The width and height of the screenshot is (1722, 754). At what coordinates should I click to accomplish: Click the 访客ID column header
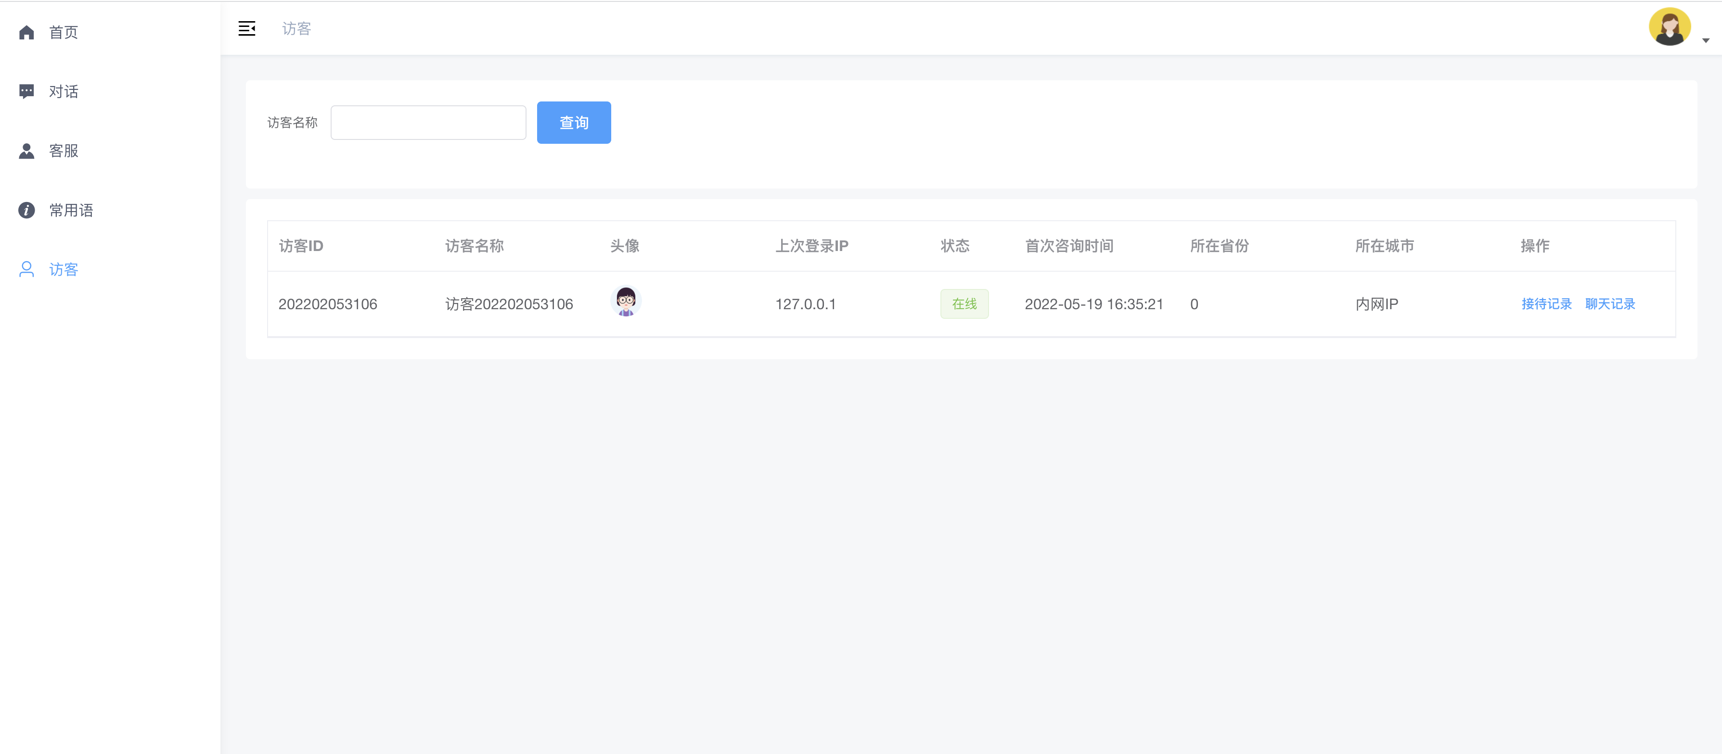pyautogui.click(x=301, y=246)
